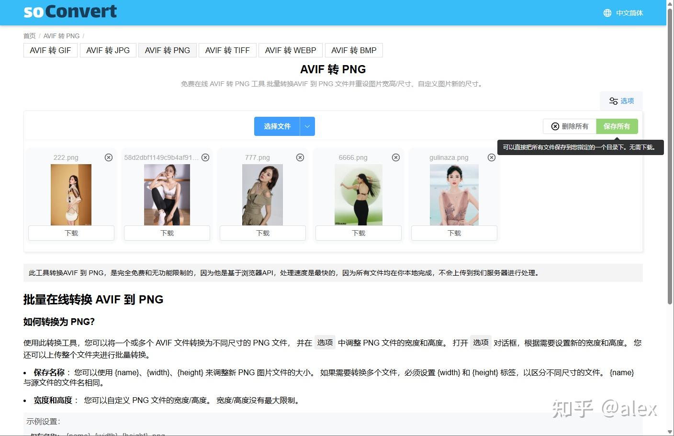Click the gulinaza.png image thumbnail
Image resolution: width=674 pixels, height=436 pixels.
pyautogui.click(x=454, y=195)
